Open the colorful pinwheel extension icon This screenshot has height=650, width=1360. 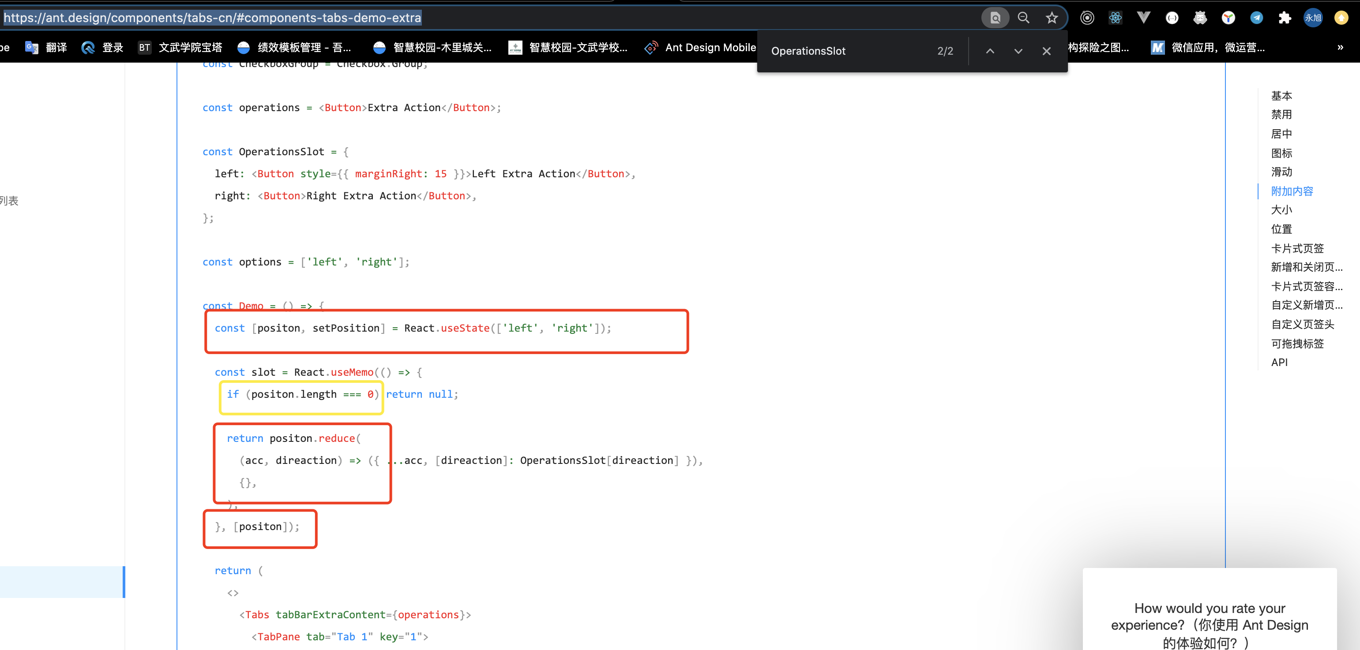point(1228,18)
